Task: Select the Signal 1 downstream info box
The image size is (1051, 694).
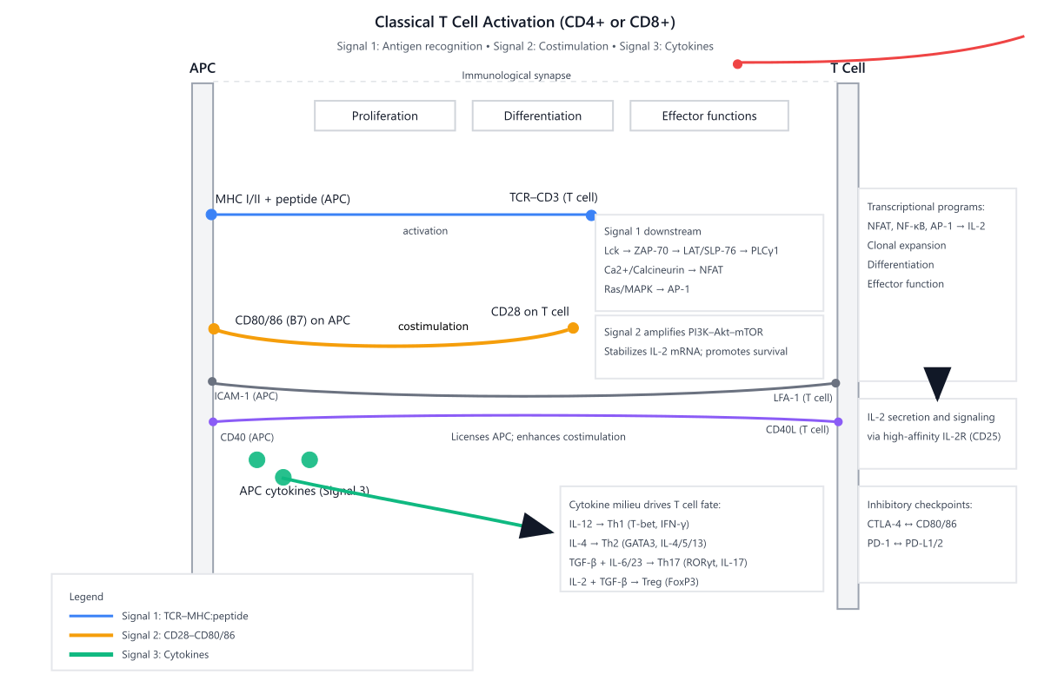Action: 708,262
